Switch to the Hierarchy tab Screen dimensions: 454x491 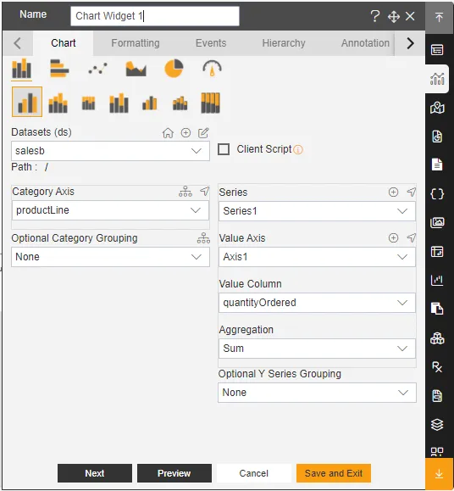click(x=284, y=43)
